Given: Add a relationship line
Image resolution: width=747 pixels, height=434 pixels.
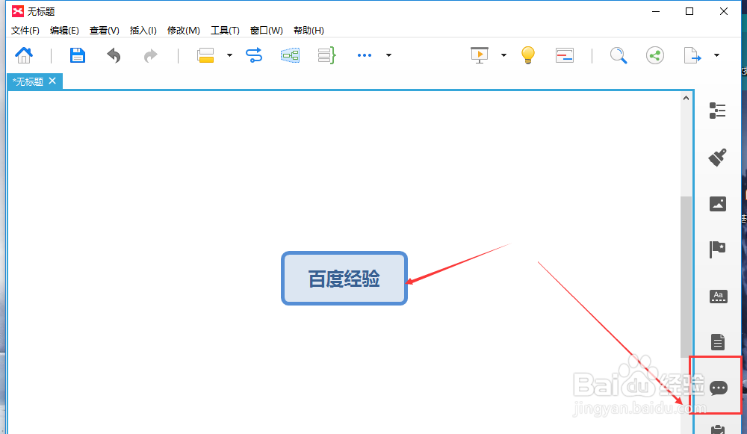Looking at the screenshot, I should click(x=254, y=55).
